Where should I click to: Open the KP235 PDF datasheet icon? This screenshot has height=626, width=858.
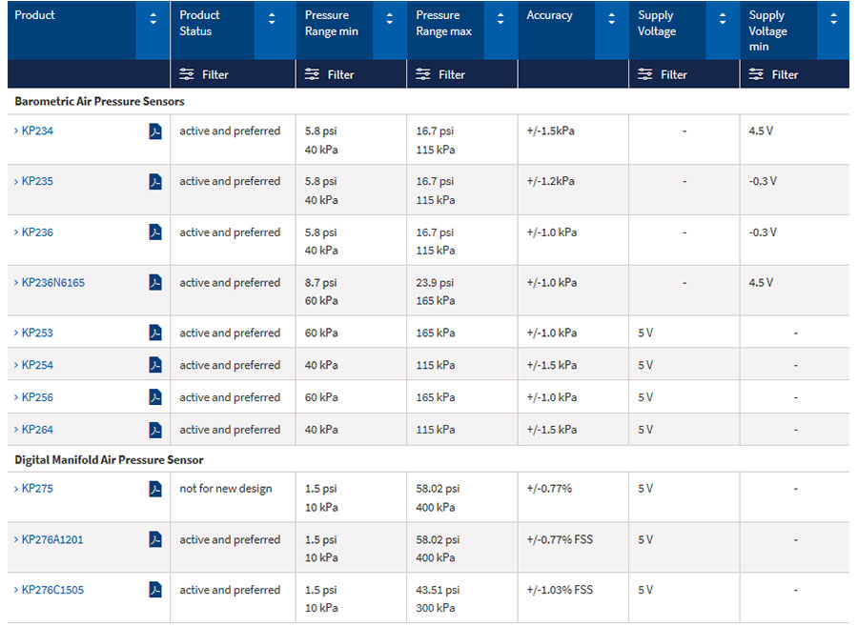point(155,182)
